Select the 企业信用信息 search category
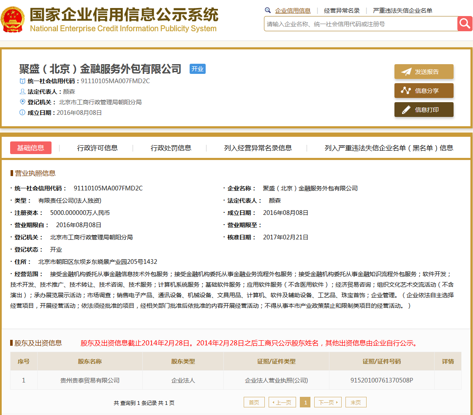This screenshot has height=415, width=473. pos(293,11)
